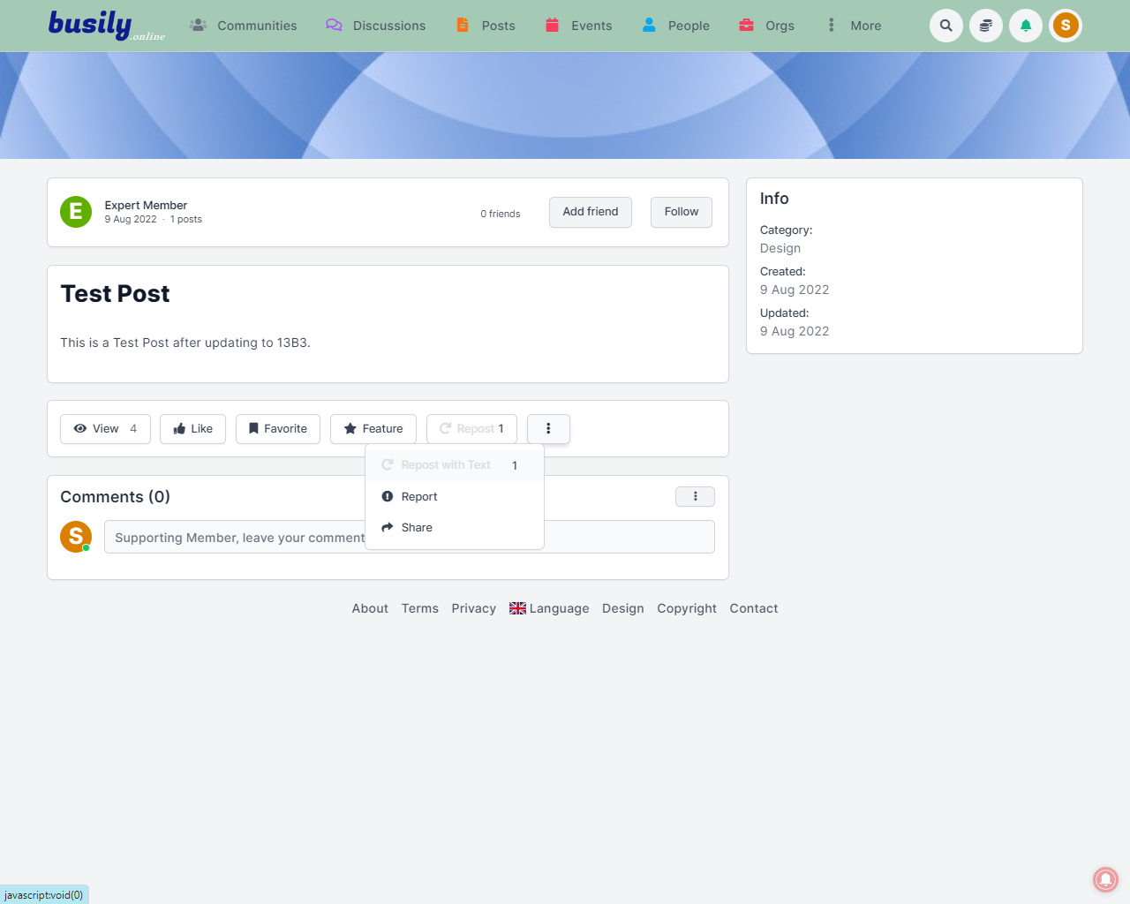Click the View count eye button
Screen dimensions: 1130x904
[x=105, y=429]
